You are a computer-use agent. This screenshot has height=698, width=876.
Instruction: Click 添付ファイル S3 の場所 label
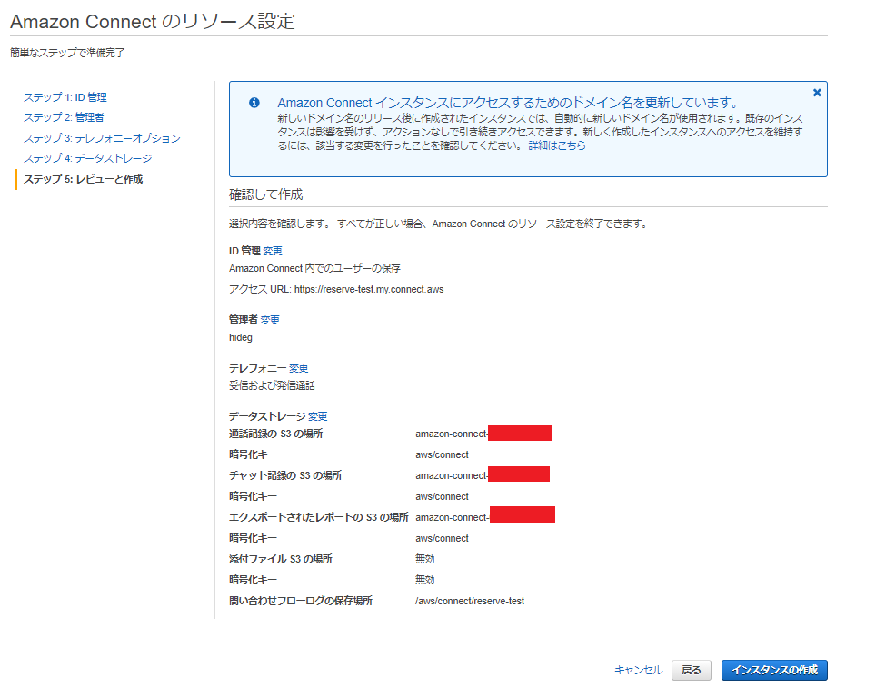pyautogui.click(x=281, y=559)
